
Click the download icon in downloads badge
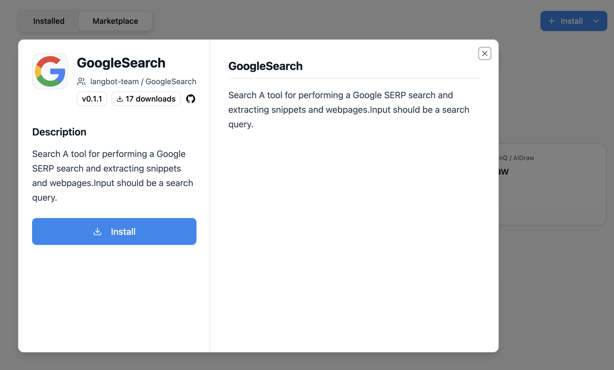click(120, 99)
